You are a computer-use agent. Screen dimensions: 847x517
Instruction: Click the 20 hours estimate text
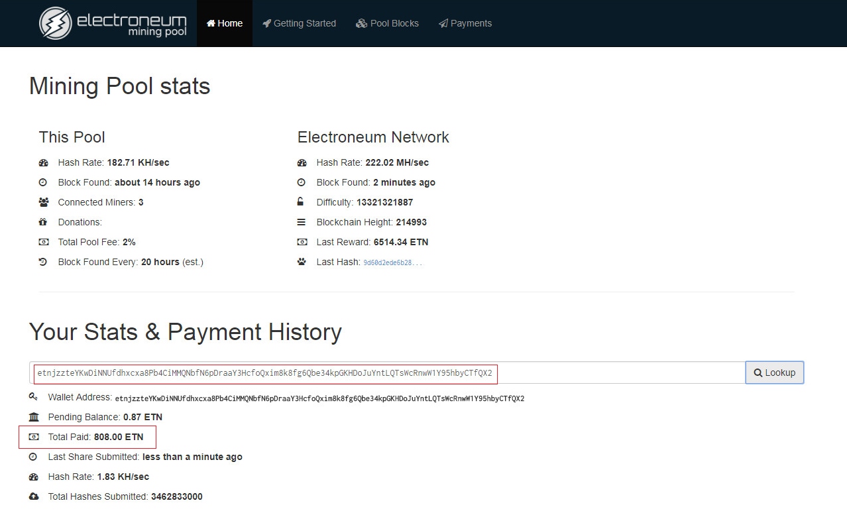[160, 262]
